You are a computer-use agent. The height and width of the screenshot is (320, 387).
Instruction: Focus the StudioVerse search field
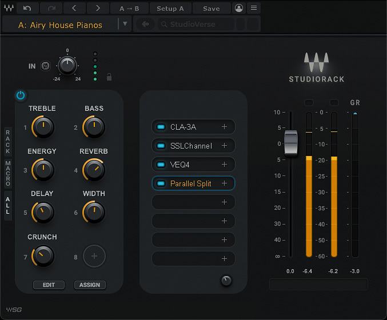(x=196, y=24)
